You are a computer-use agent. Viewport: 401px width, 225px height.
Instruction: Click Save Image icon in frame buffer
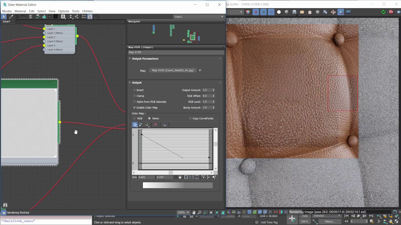coord(294,12)
